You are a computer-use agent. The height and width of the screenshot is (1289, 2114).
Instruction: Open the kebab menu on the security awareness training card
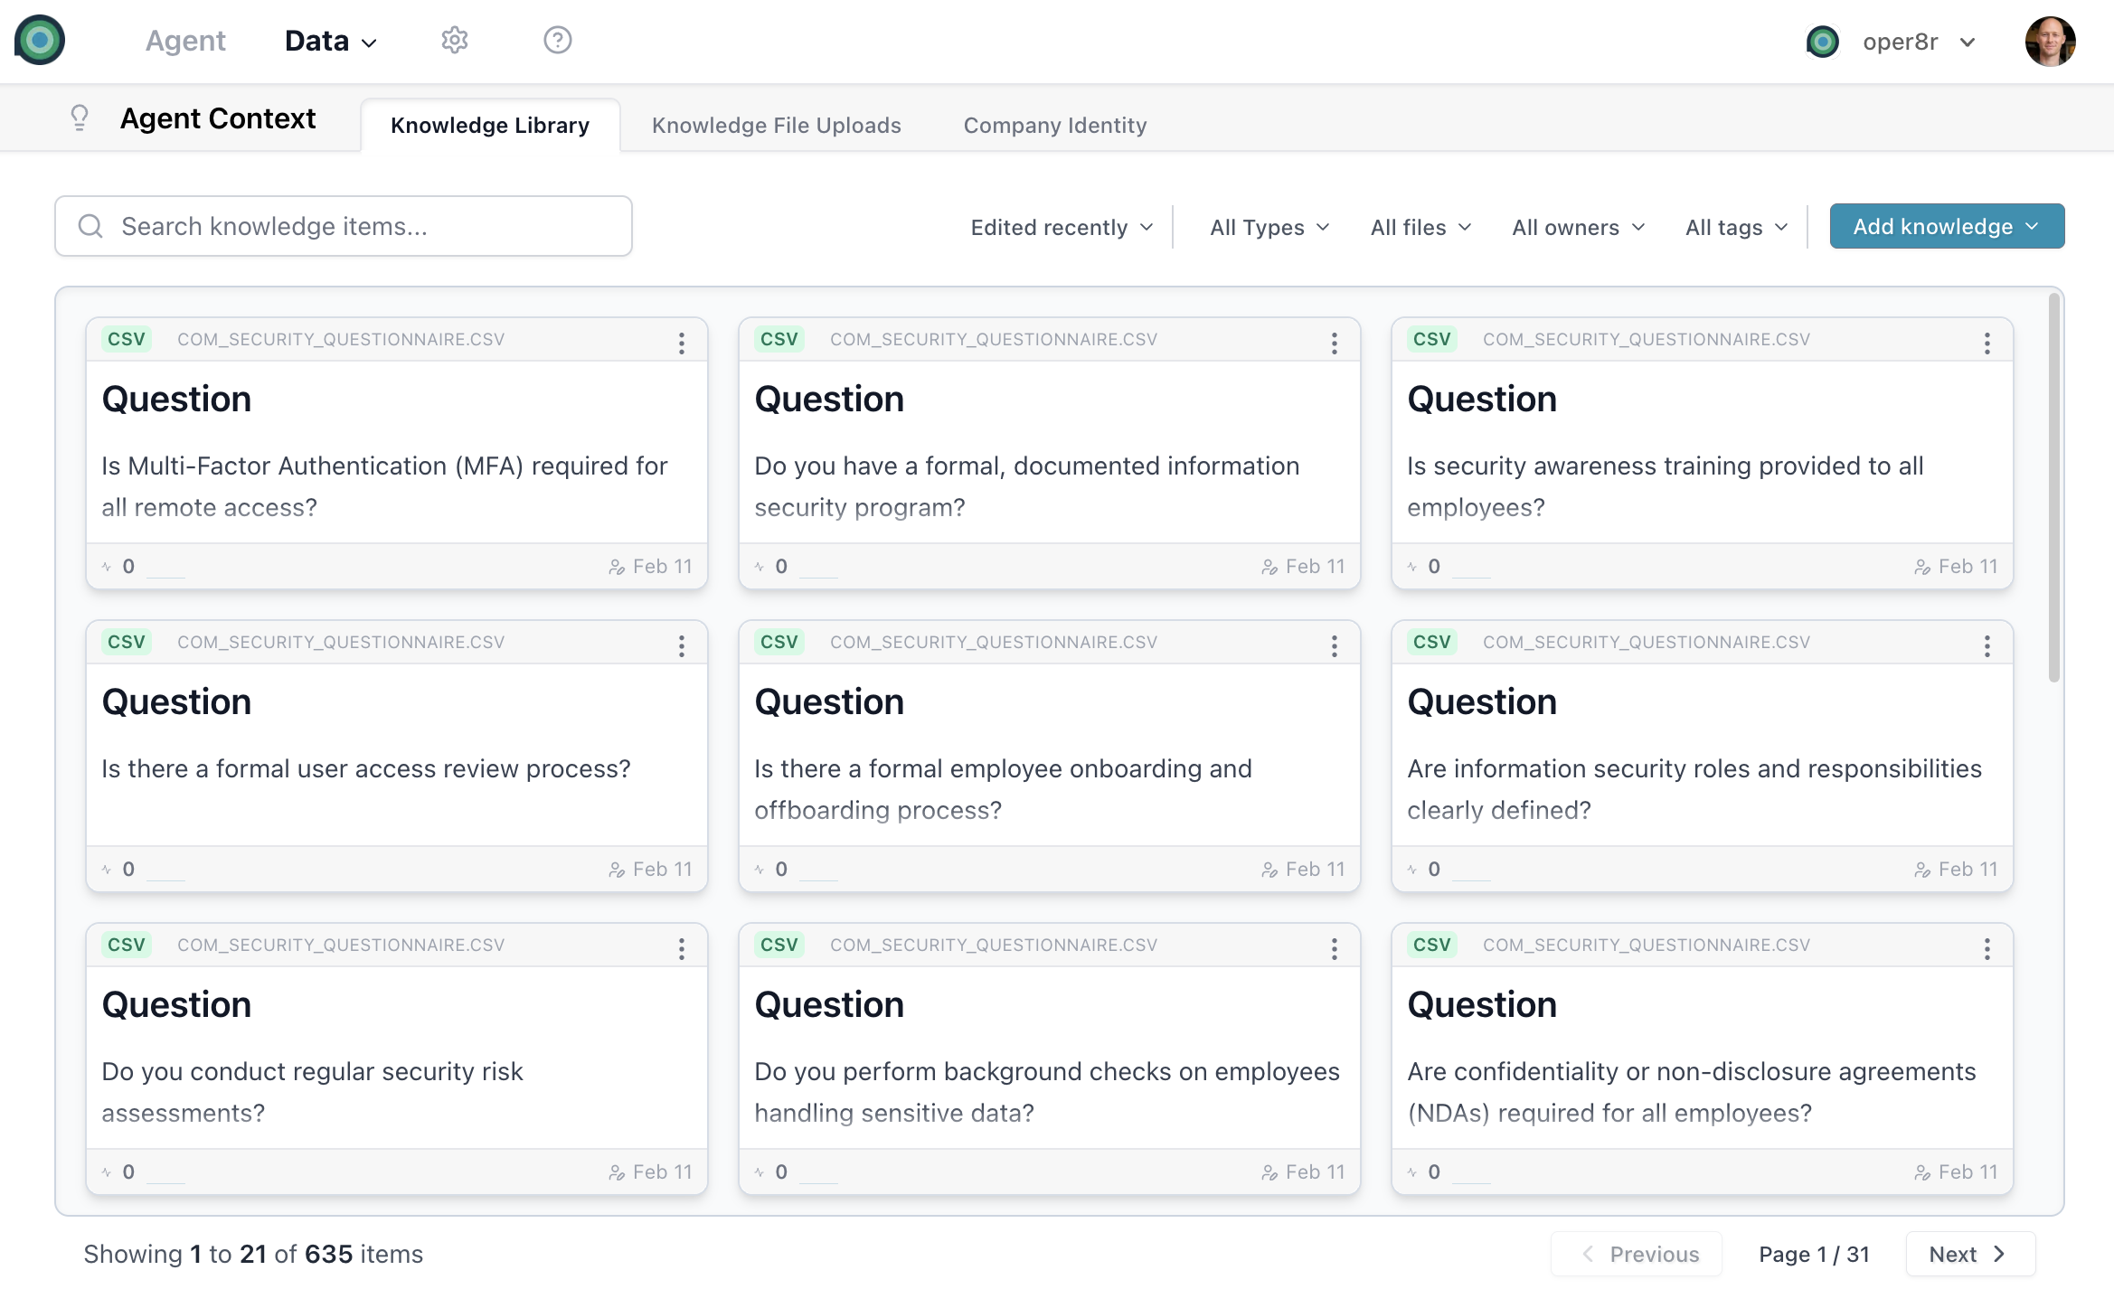(1987, 343)
